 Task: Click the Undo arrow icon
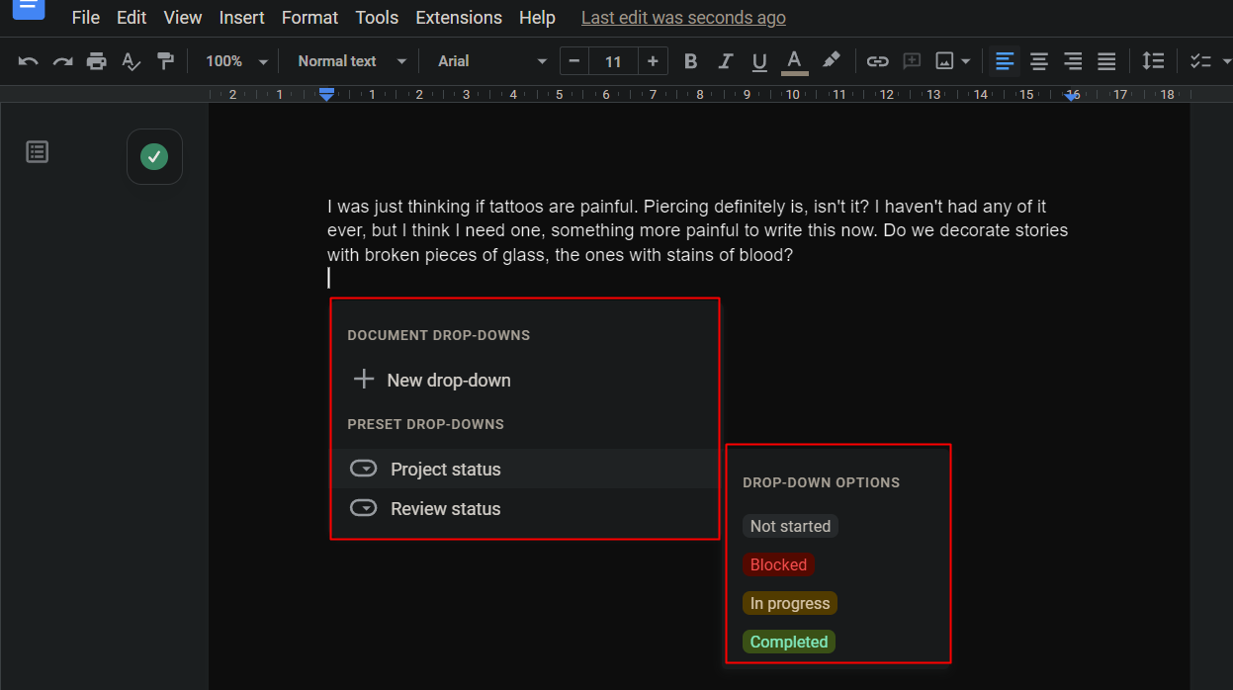[x=29, y=61]
